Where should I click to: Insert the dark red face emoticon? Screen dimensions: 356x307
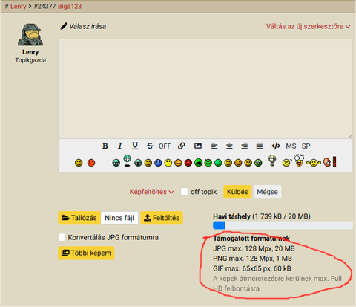pyautogui.click(x=188, y=163)
